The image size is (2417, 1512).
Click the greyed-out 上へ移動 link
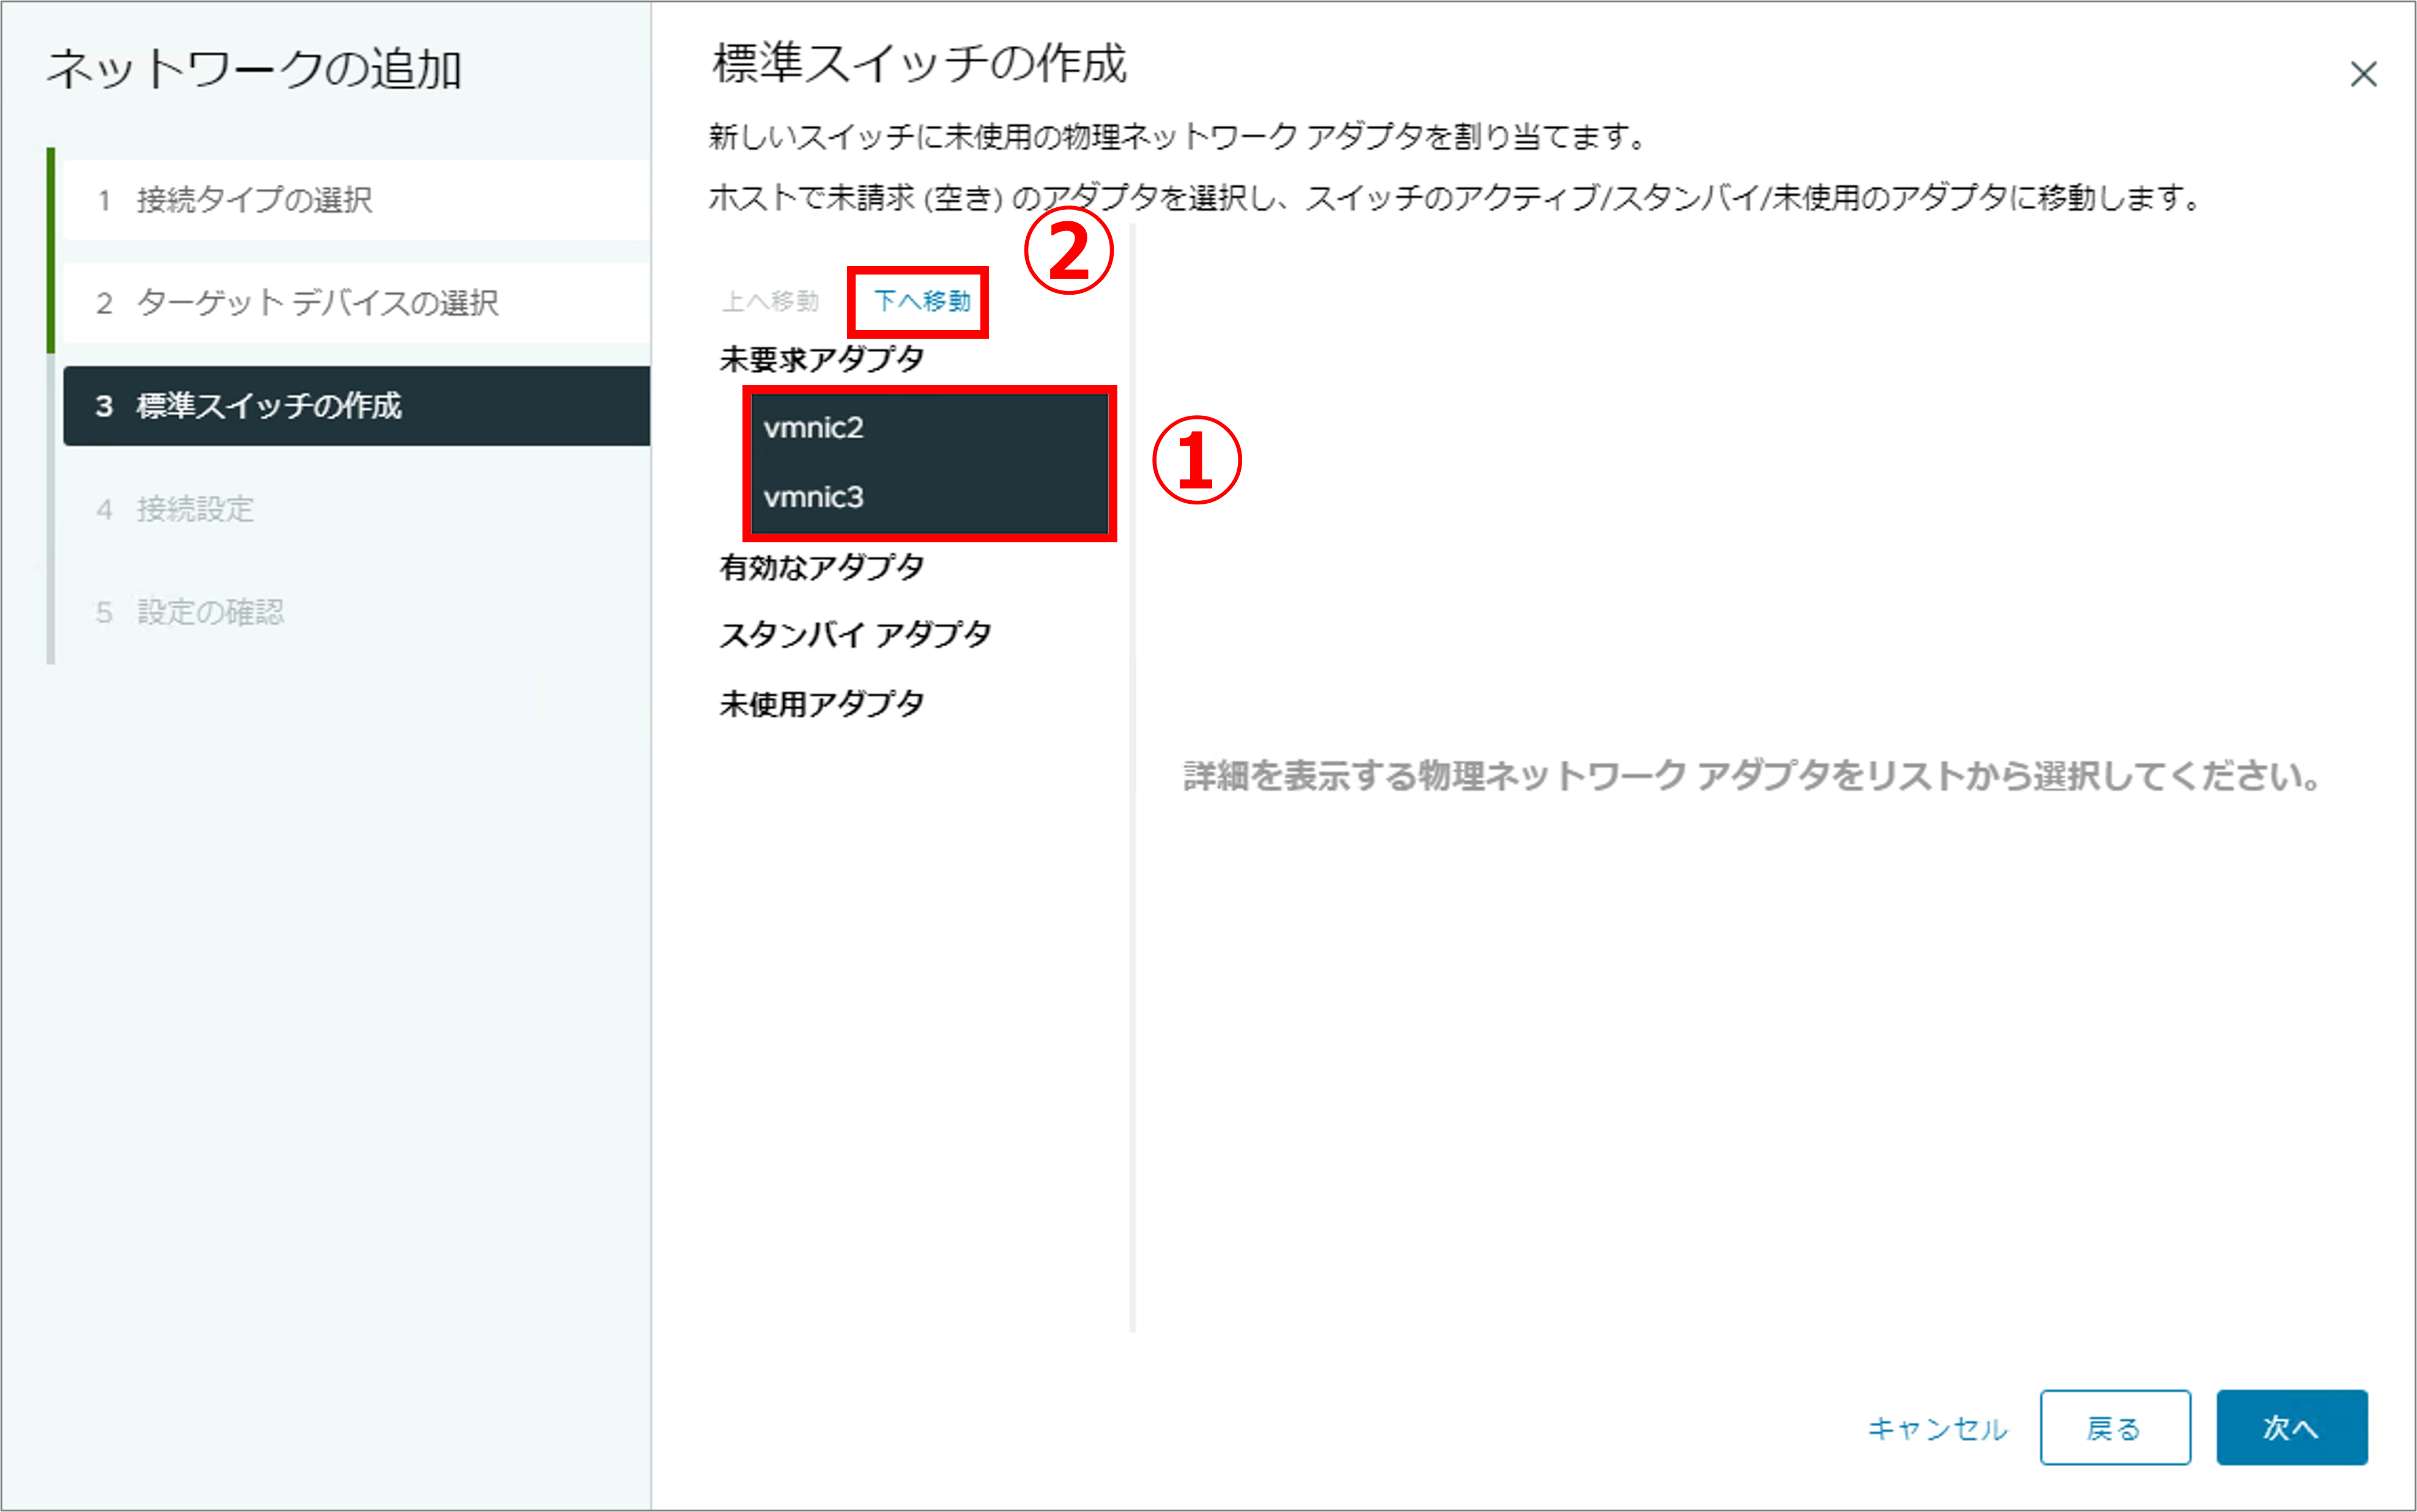point(770,301)
